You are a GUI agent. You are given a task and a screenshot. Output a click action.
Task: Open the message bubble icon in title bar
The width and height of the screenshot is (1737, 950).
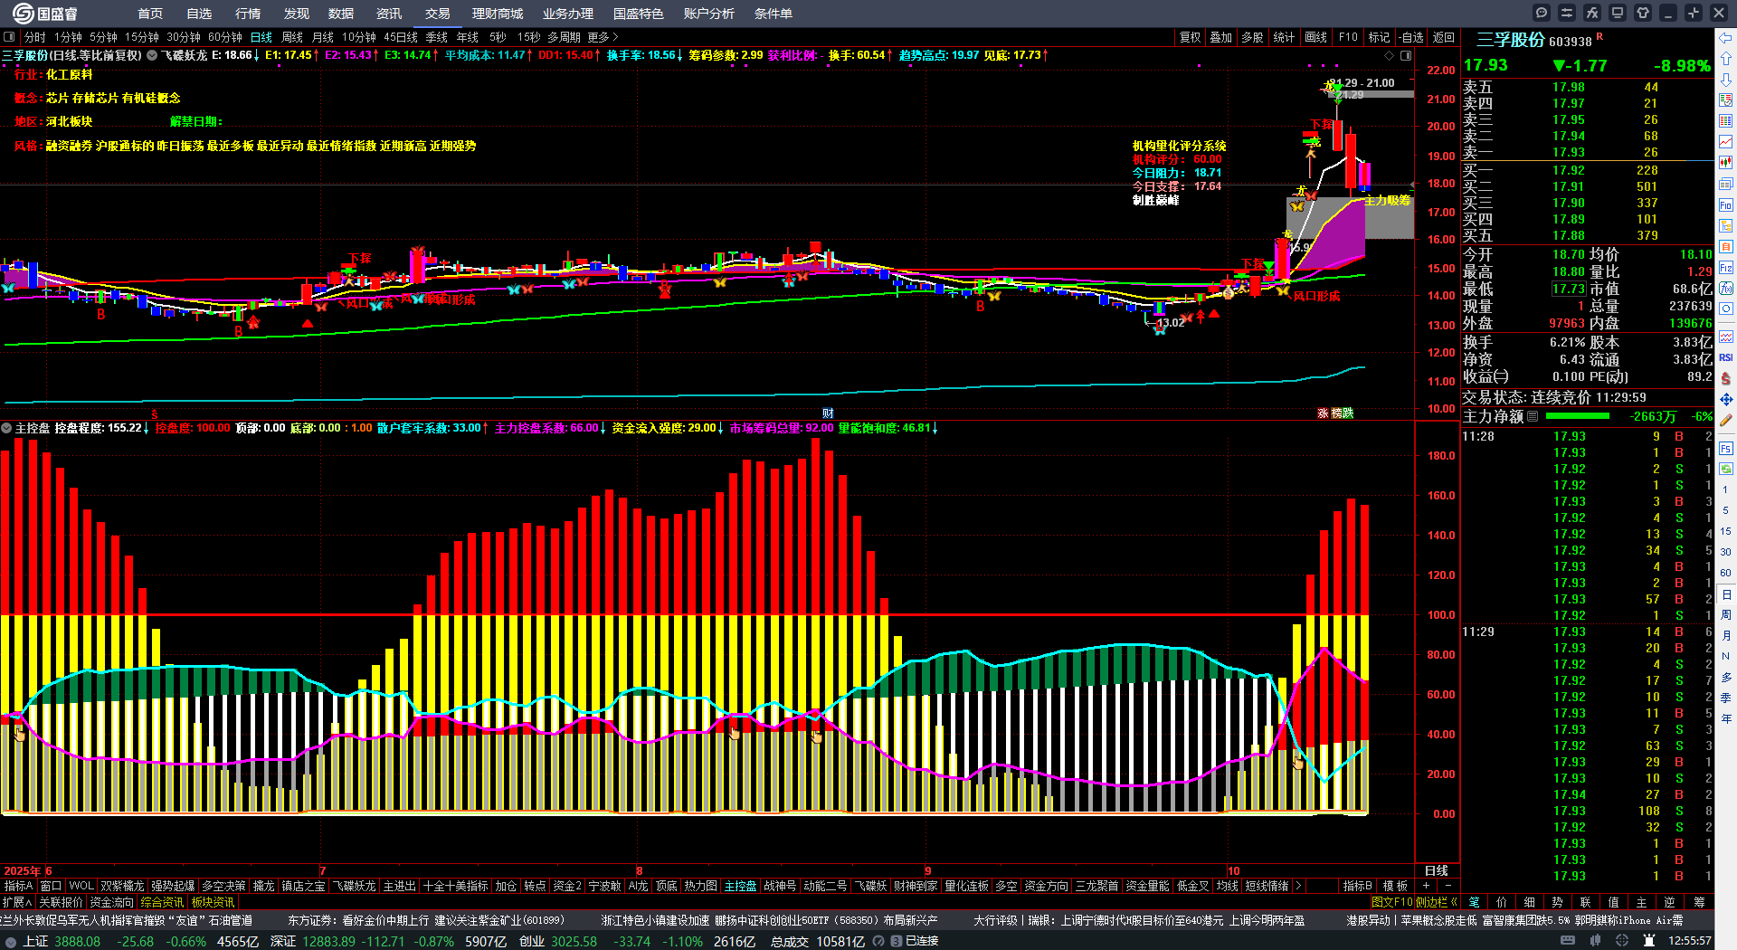pos(1542,13)
